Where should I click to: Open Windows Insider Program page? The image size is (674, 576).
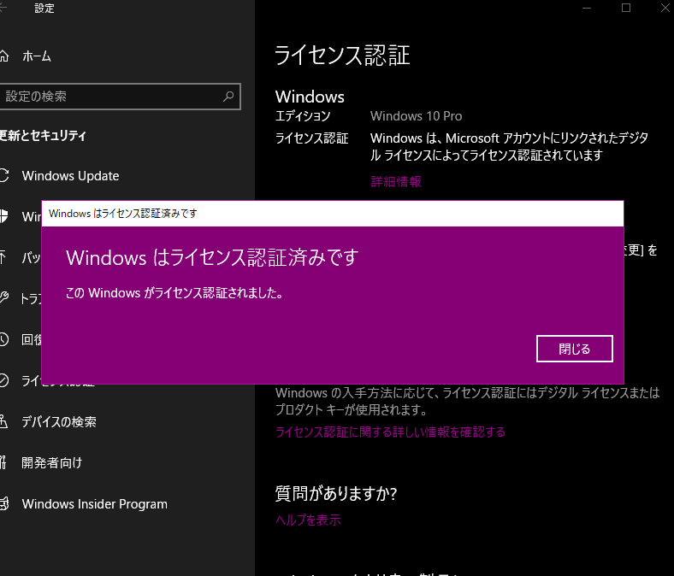[95, 504]
